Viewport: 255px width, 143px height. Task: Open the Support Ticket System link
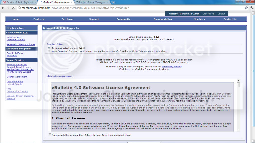[19, 67]
